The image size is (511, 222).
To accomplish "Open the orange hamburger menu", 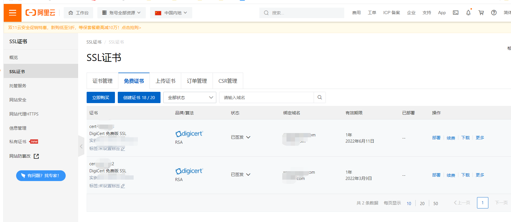I will [x=12, y=13].
